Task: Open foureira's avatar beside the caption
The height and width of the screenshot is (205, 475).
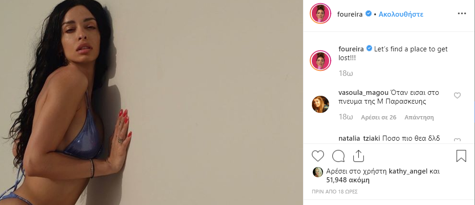Action: point(321,61)
